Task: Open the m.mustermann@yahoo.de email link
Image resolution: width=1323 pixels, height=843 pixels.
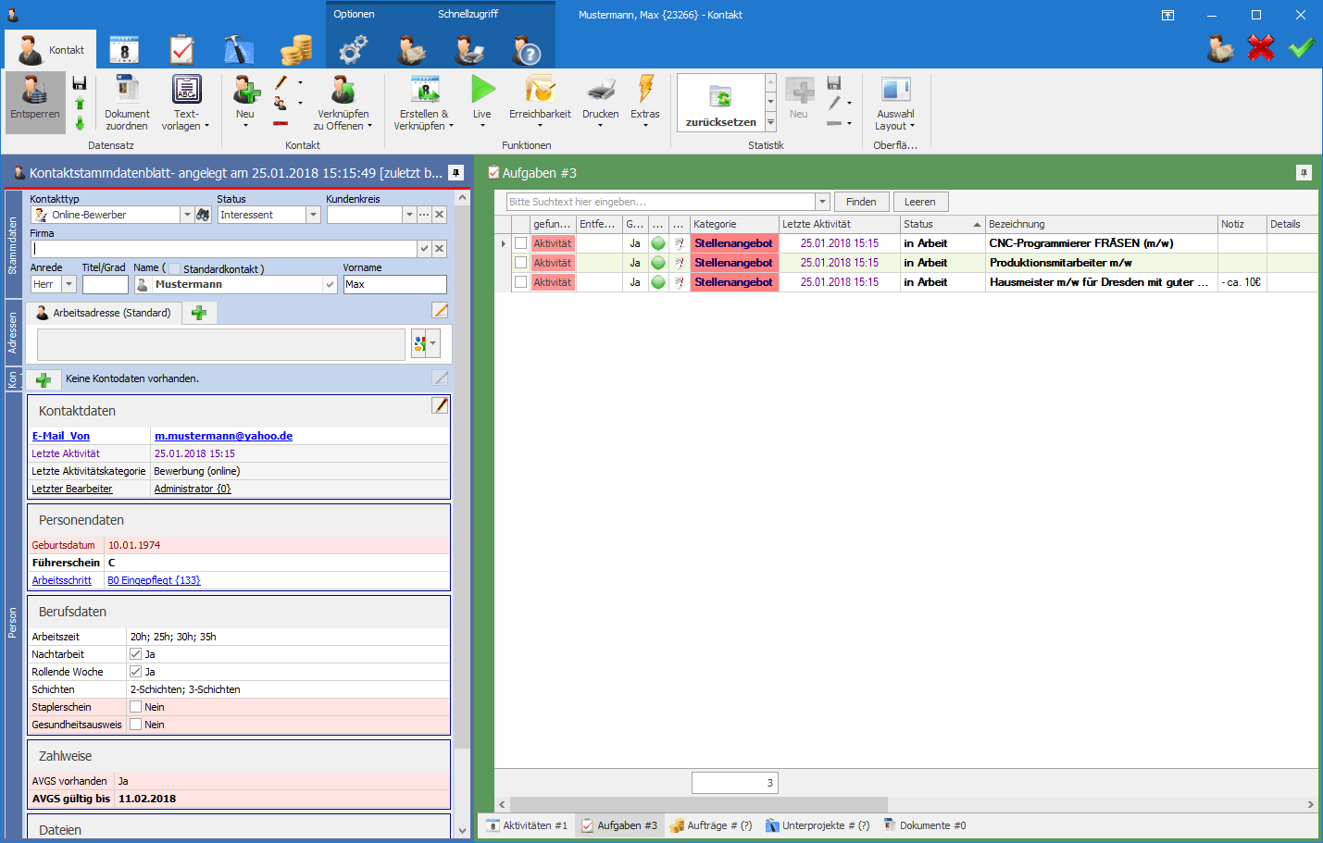Action: pos(223,436)
